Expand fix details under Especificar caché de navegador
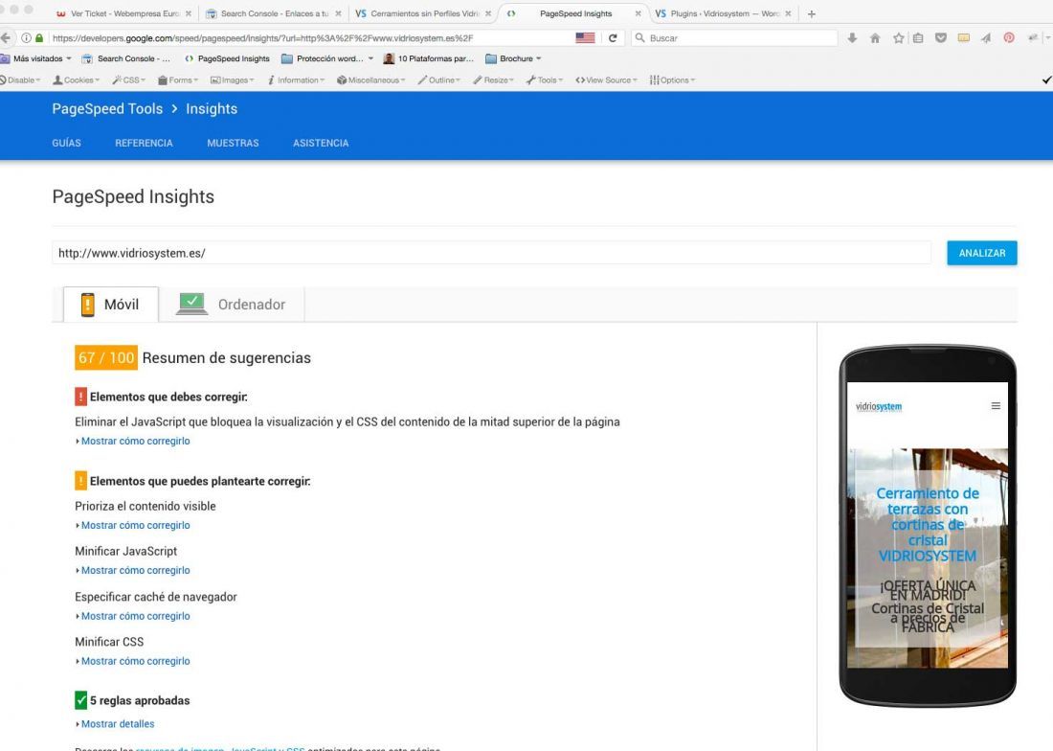1053x751 pixels. pyautogui.click(x=133, y=616)
